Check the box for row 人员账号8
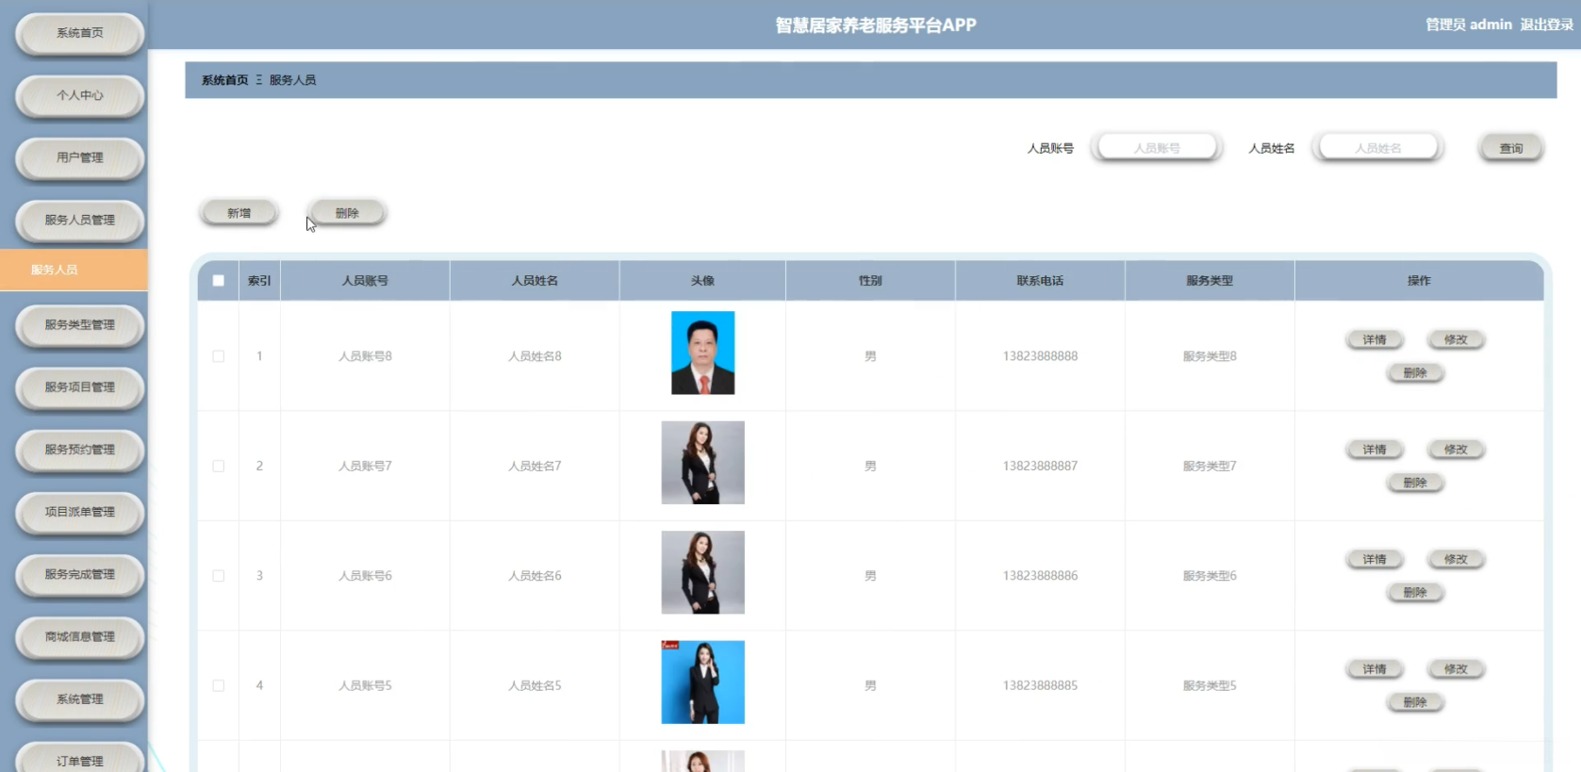The width and height of the screenshot is (1581, 772). click(x=219, y=356)
